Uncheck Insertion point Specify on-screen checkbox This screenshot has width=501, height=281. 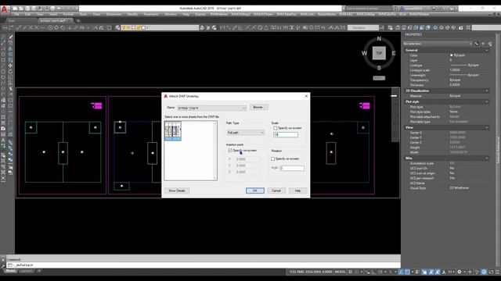point(230,151)
